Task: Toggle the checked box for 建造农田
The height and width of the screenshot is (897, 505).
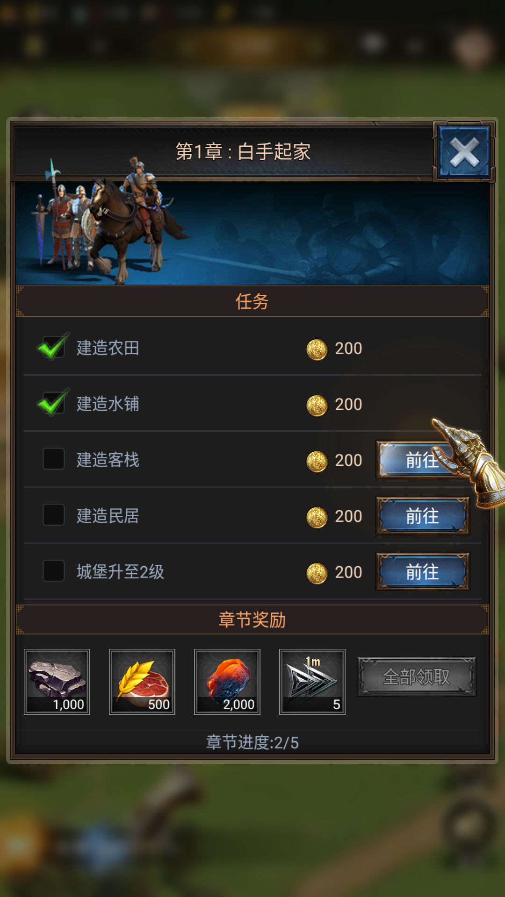Action: pos(53,347)
